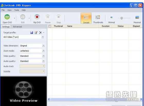The height and width of the screenshot is (106, 144).
Task: Toggle select-all checkbox in list header
Action: point(50,26)
